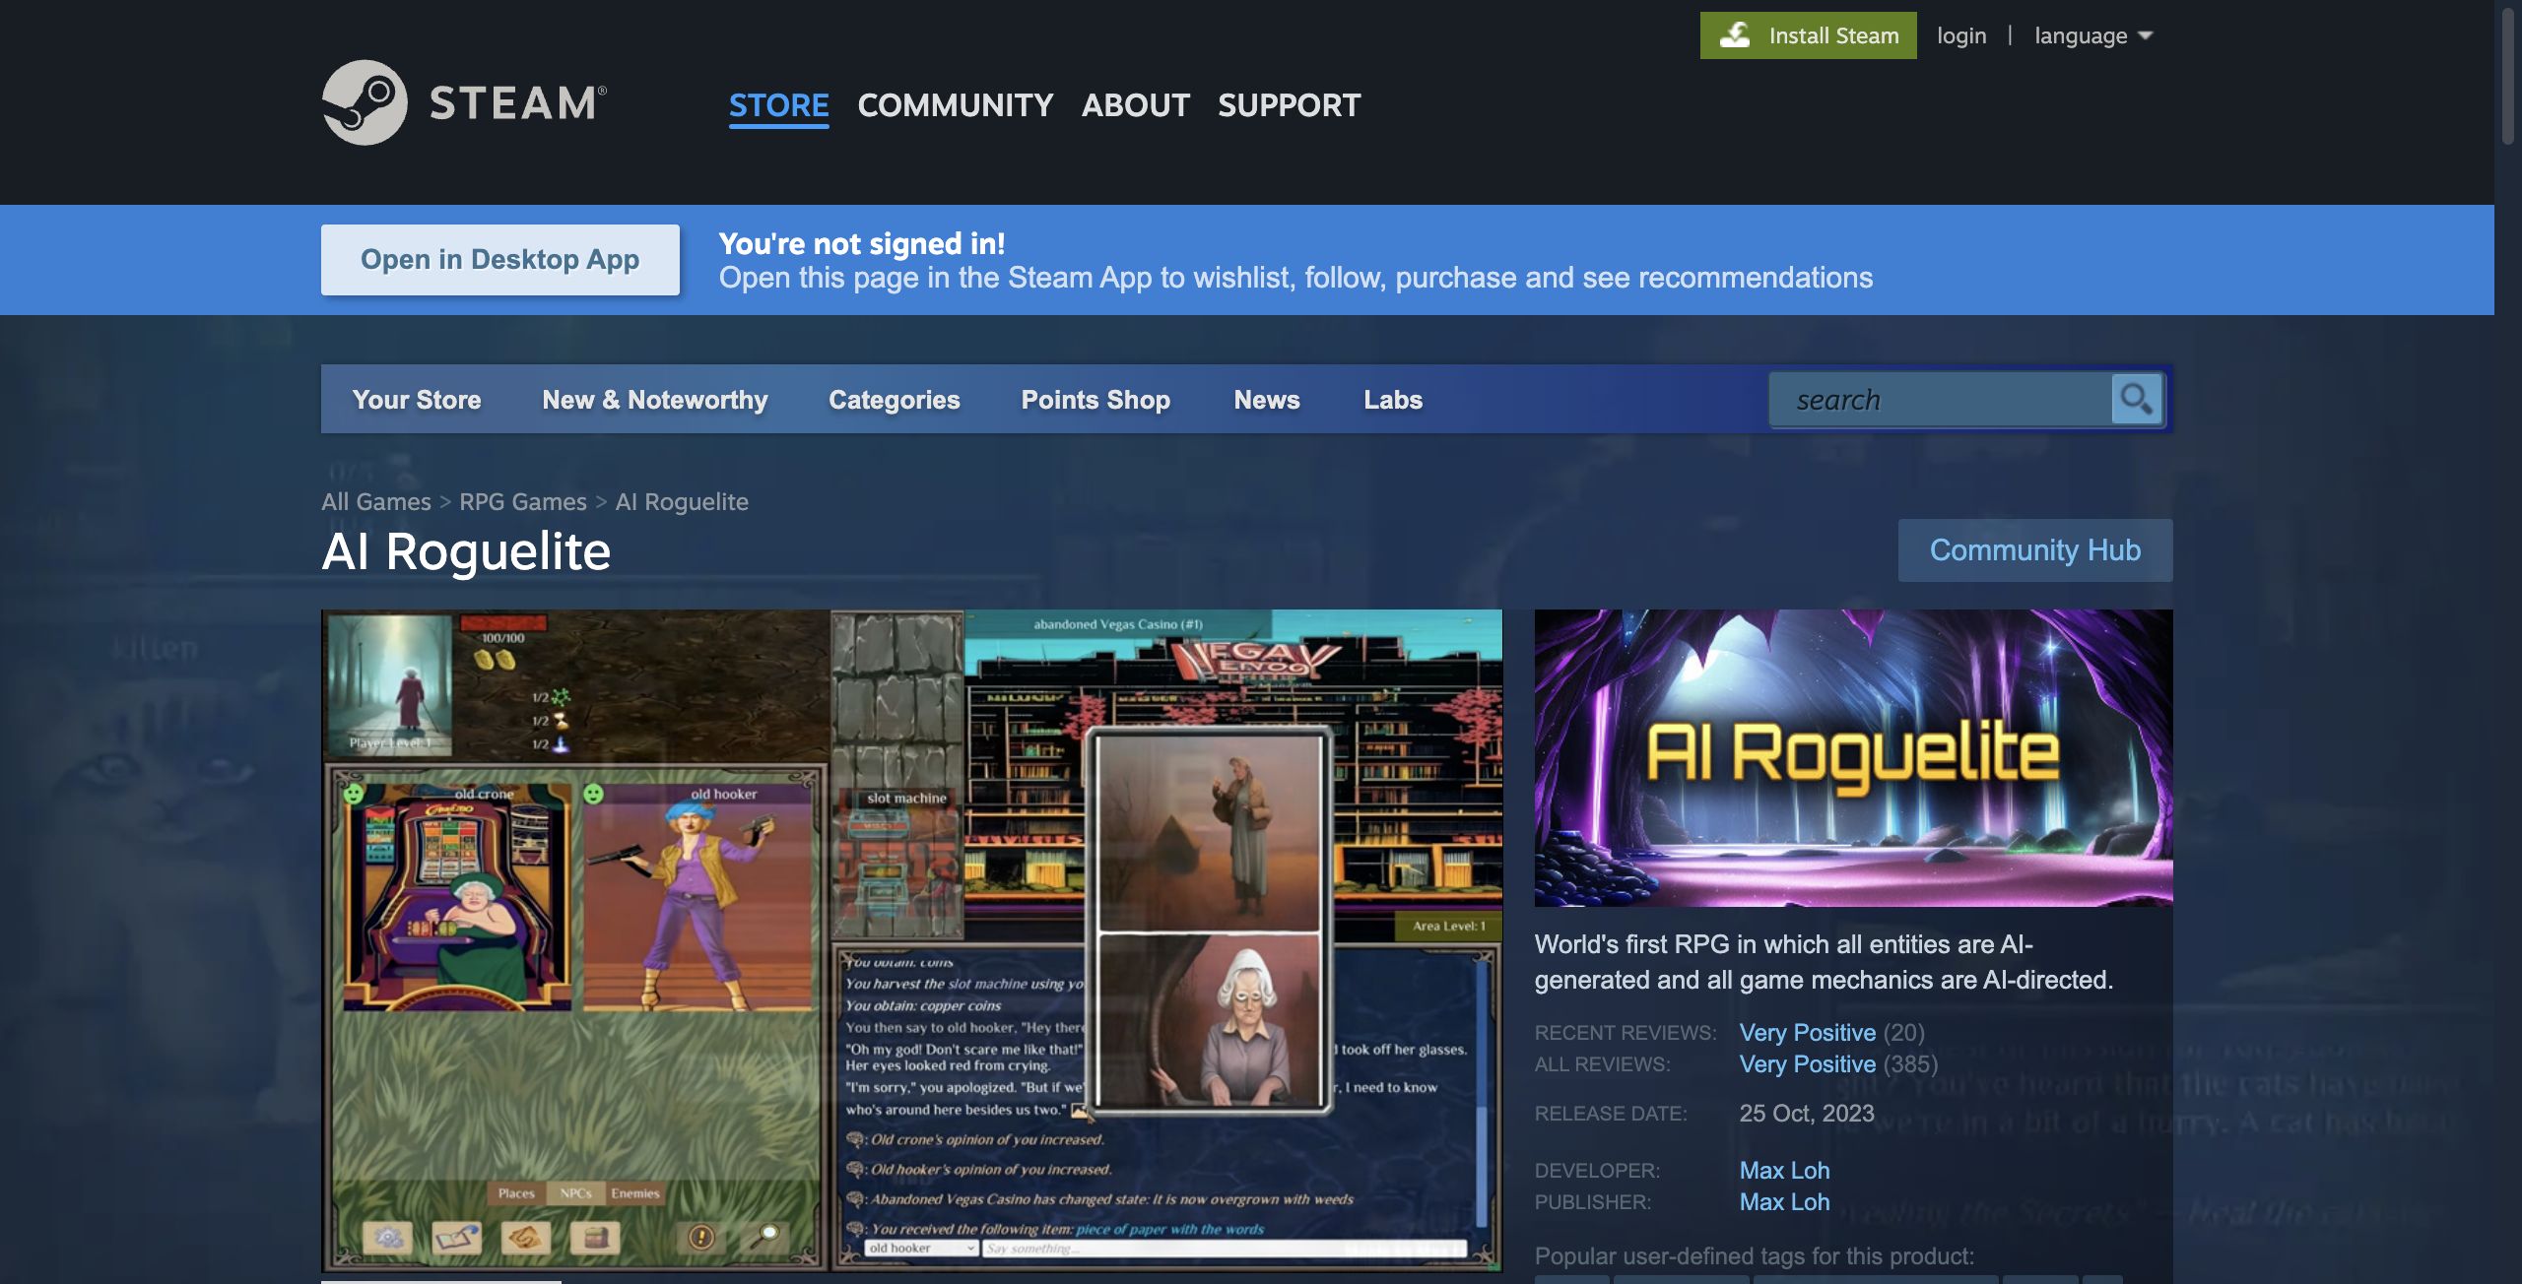This screenshot has width=2522, height=1284.
Task: Click the Steam logo icon
Action: (x=365, y=102)
